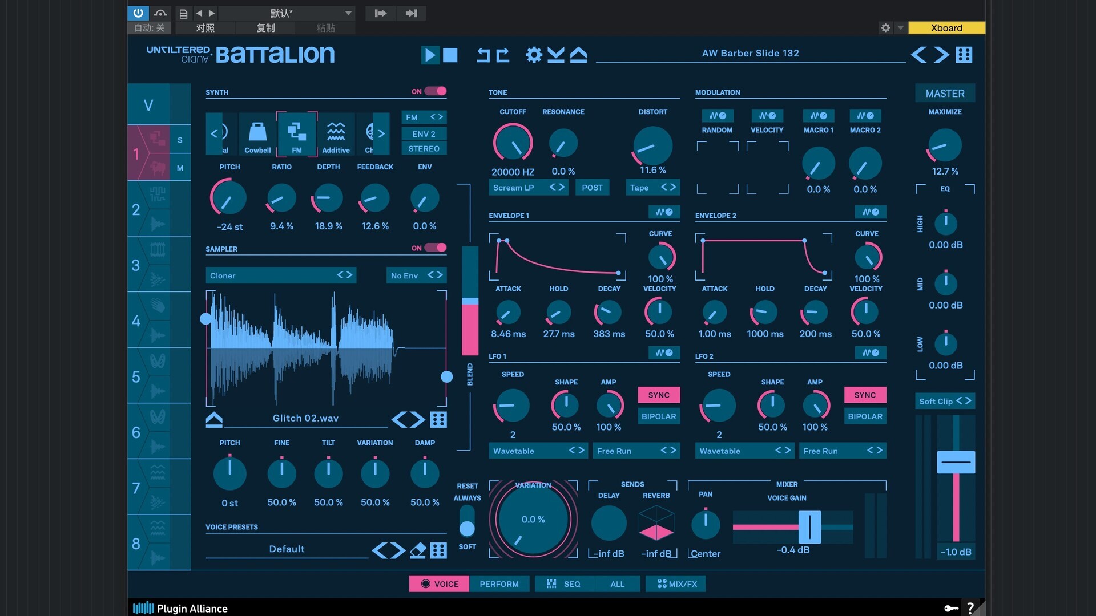The image size is (1096, 616).
Task: Toggle LFO 1 BIPOLAR
Action: pyautogui.click(x=659, y=417)
